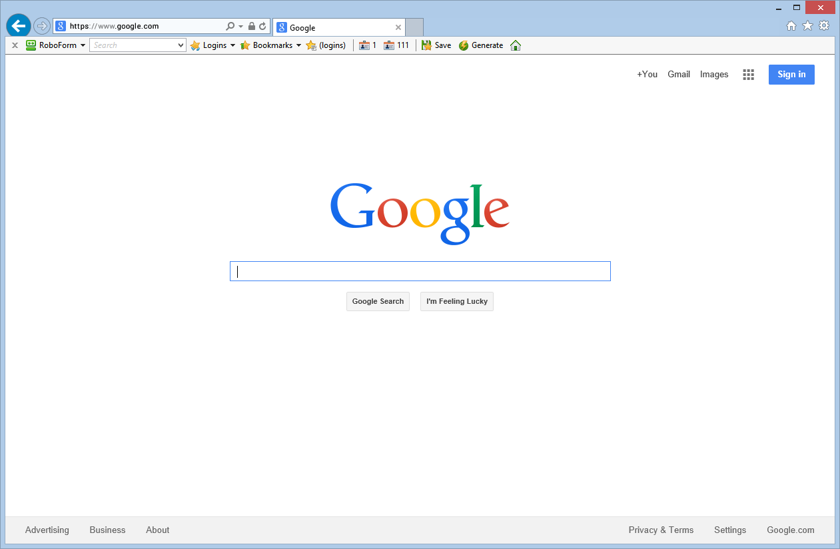The height and width of the screenshot is (549, 840).
Task: Maximize the browser window
Action: pyautogui.click(x=796, y=7)
